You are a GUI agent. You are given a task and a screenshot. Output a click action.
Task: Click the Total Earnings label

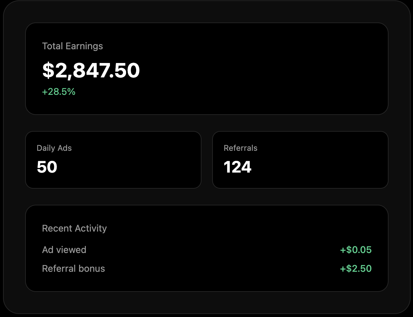coord(72,46)
